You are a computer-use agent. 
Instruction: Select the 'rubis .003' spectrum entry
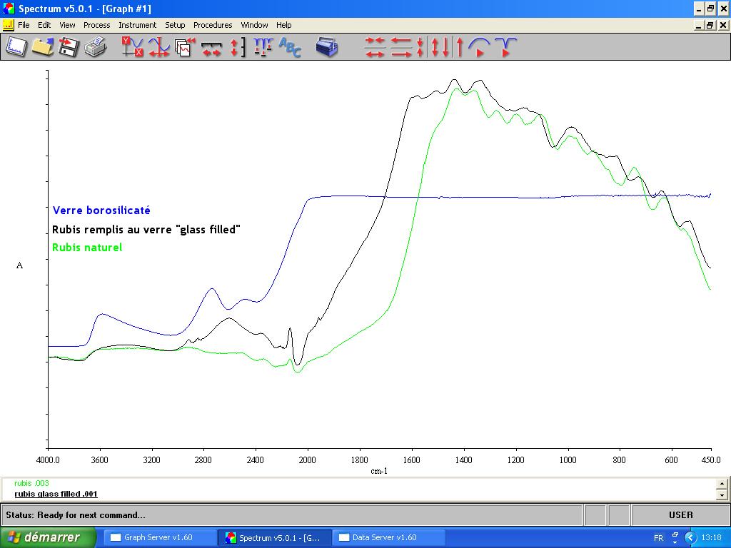pyautogui.click(x=31, y=483)
